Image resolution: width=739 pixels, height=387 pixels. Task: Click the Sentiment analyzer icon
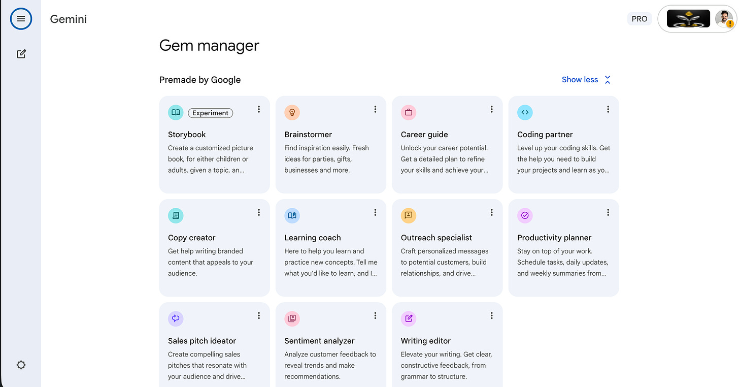coord(292,318)
